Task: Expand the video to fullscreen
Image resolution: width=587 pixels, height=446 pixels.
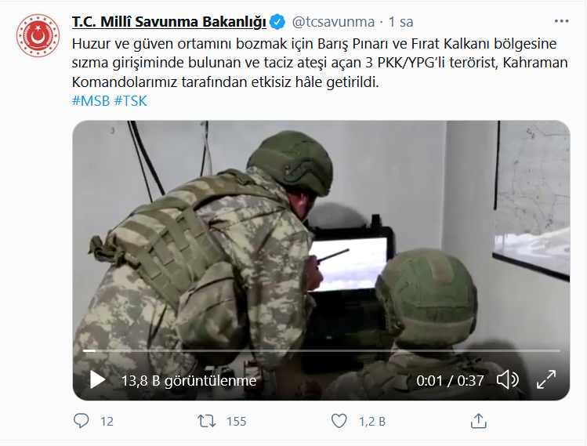Action: pos(546,379)
